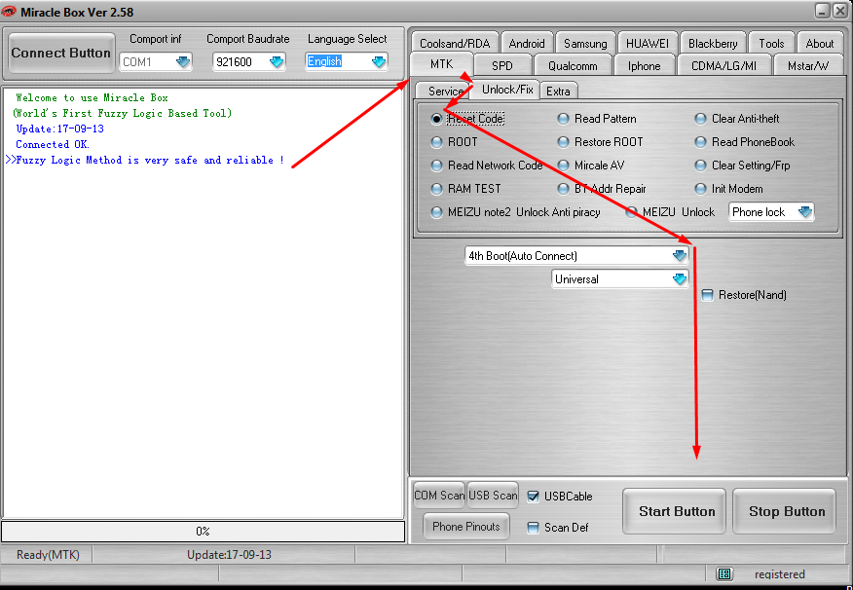Select the MTK tab
This screenshot has height=590, width=853.
441,64
